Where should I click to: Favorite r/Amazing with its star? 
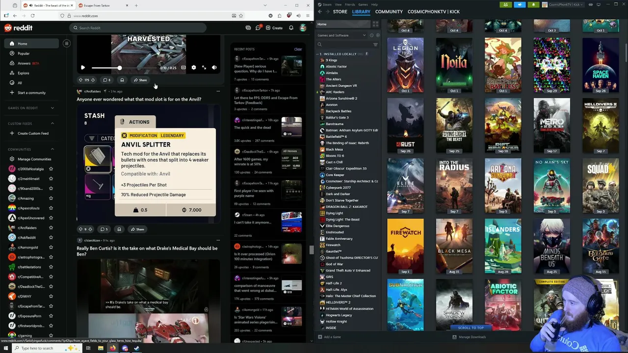point(51,198)
